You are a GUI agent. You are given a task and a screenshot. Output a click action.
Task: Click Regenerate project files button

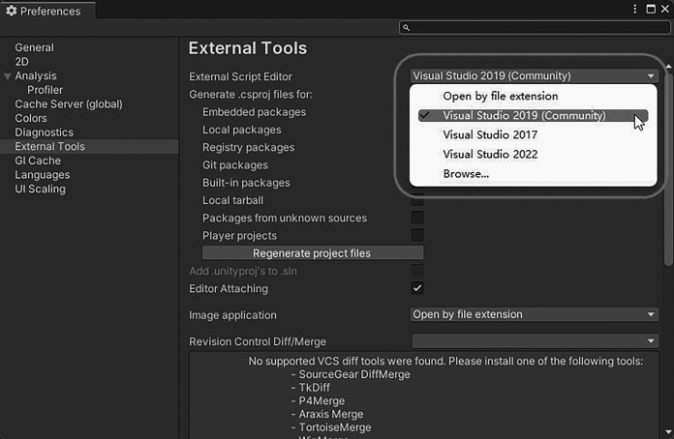tap(313, 253)
